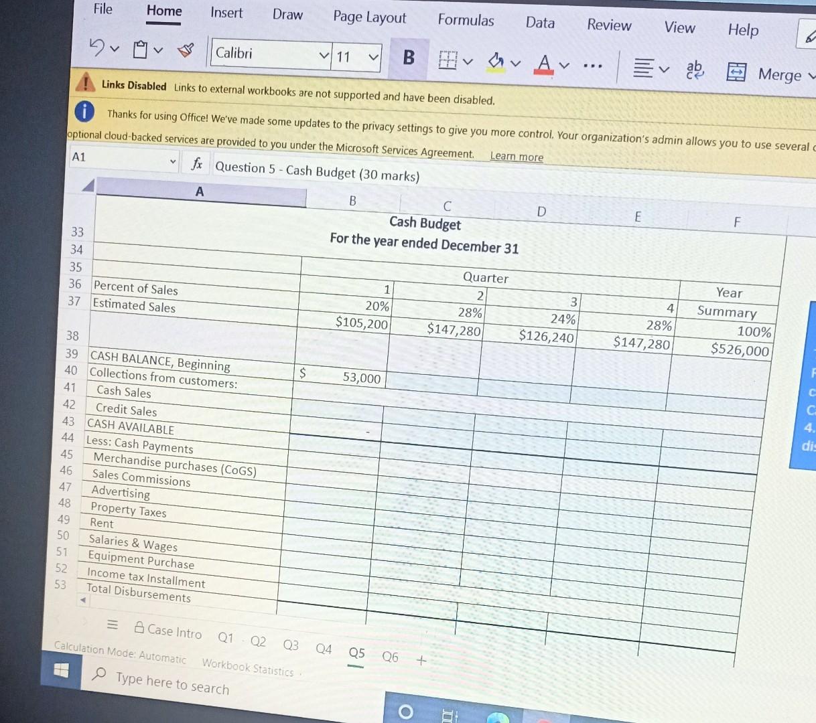816x723 pixels.
Task: Click the Insert Function fx icon
Action: (196, 163)
